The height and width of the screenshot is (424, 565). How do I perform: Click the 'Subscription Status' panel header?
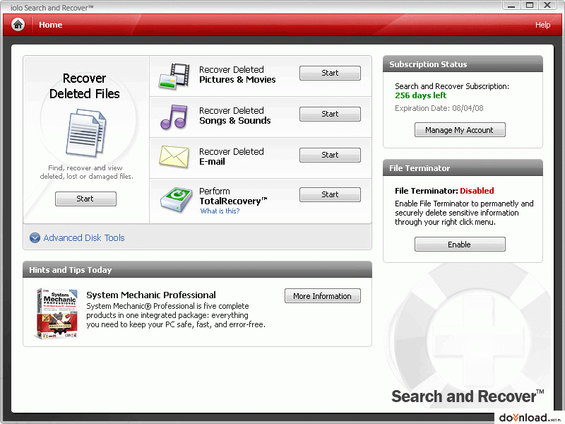coord(463,64)
